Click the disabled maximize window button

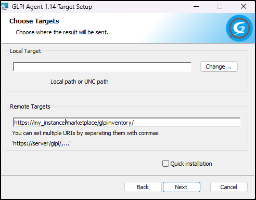point(220,7)
